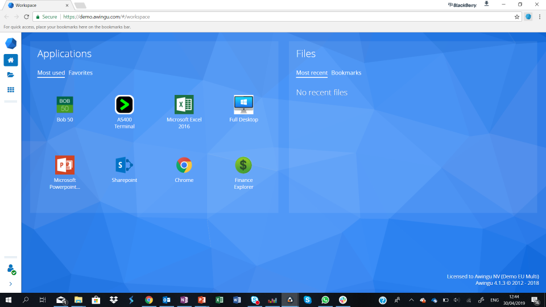
Task: Click the Awingu browser extension icon
Action: click(528, 16)
